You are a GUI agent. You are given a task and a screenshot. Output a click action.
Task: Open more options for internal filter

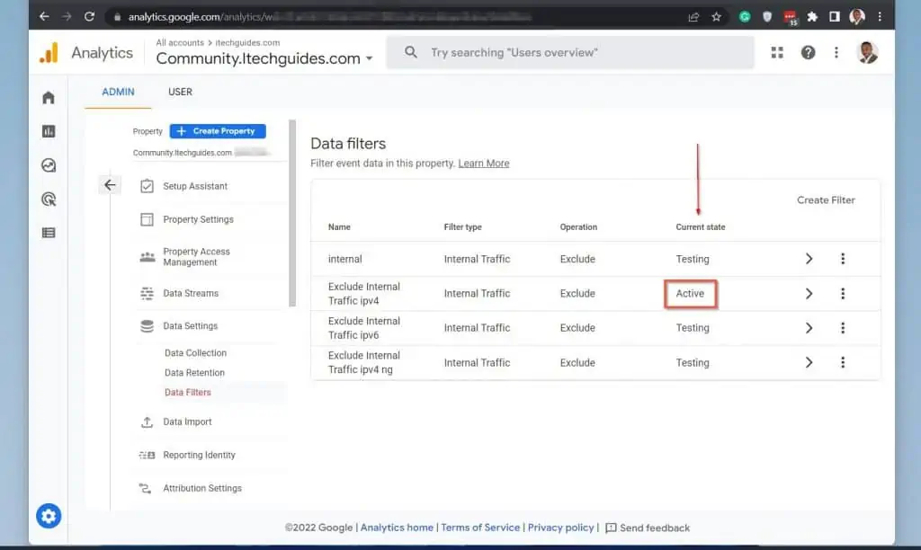843,259
